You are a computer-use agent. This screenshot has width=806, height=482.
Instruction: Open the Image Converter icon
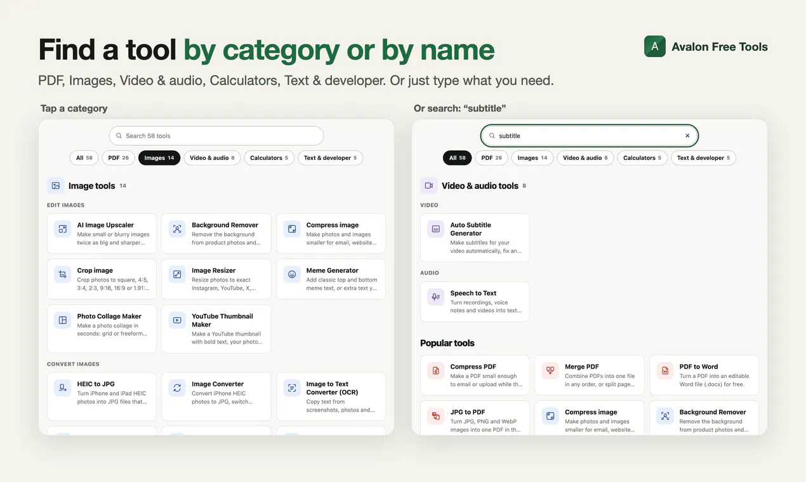[x=177, y=388]
